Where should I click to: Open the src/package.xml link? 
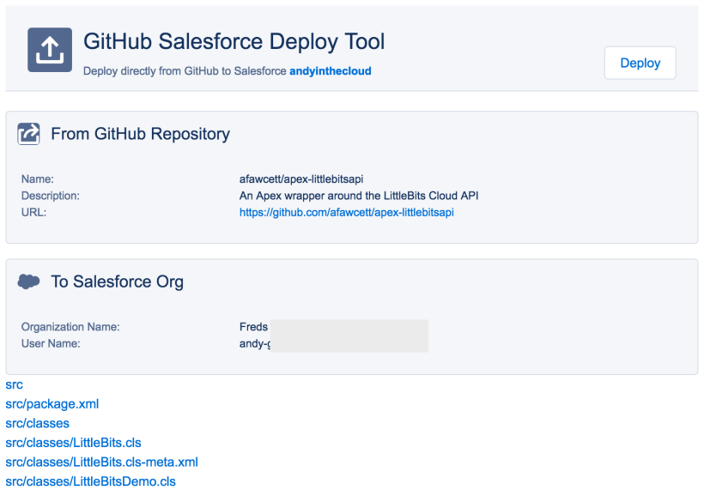coord(52,404)
